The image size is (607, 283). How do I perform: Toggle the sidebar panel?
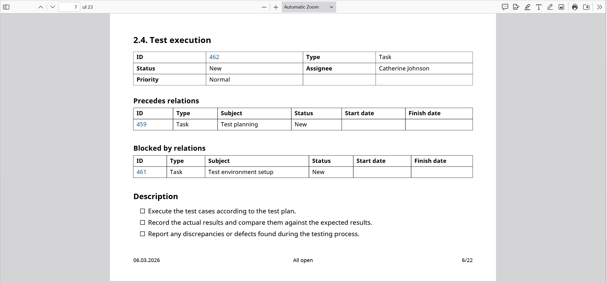pyautogui.click(x=6, y=7)
